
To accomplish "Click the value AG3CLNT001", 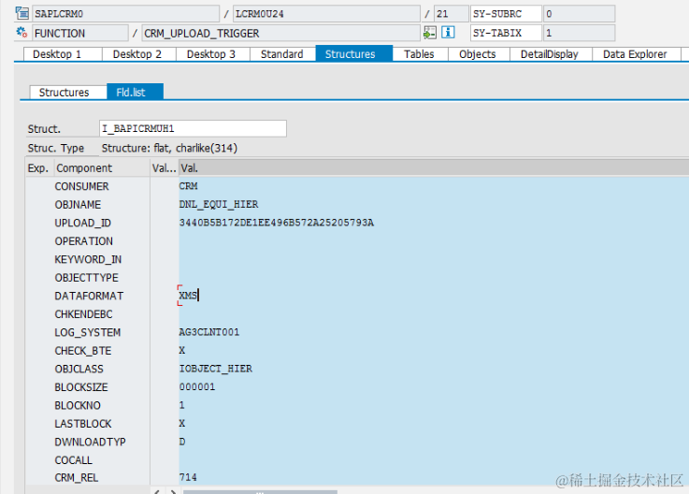I will (x=209, y=332).
